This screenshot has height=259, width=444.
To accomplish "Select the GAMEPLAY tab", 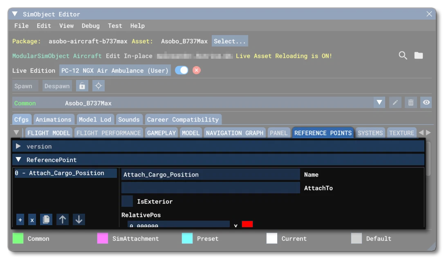I will [161, 133].
